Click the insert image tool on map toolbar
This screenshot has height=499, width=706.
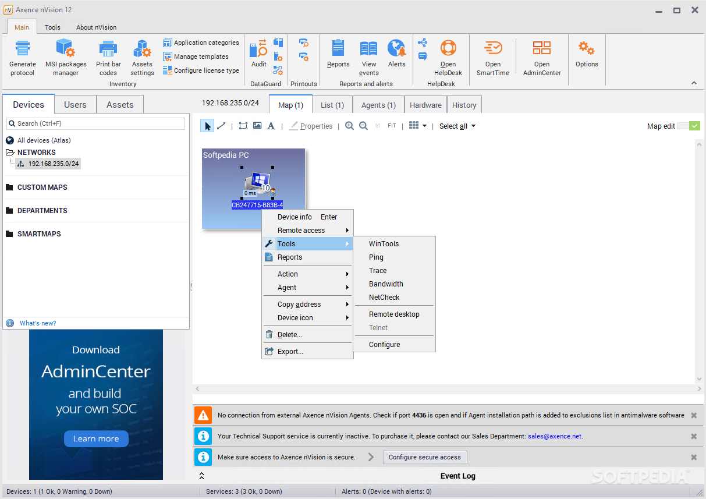click(257, 126)
